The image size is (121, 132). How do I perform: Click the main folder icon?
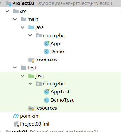[x=24, y=19]
